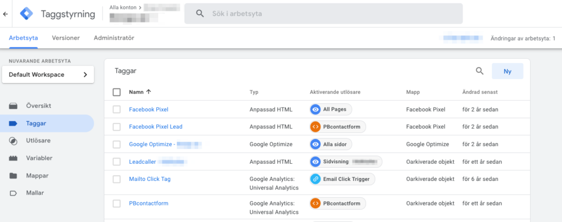
Task: Check the Leadcaller row checkbox
Action: tap(116, 162)
